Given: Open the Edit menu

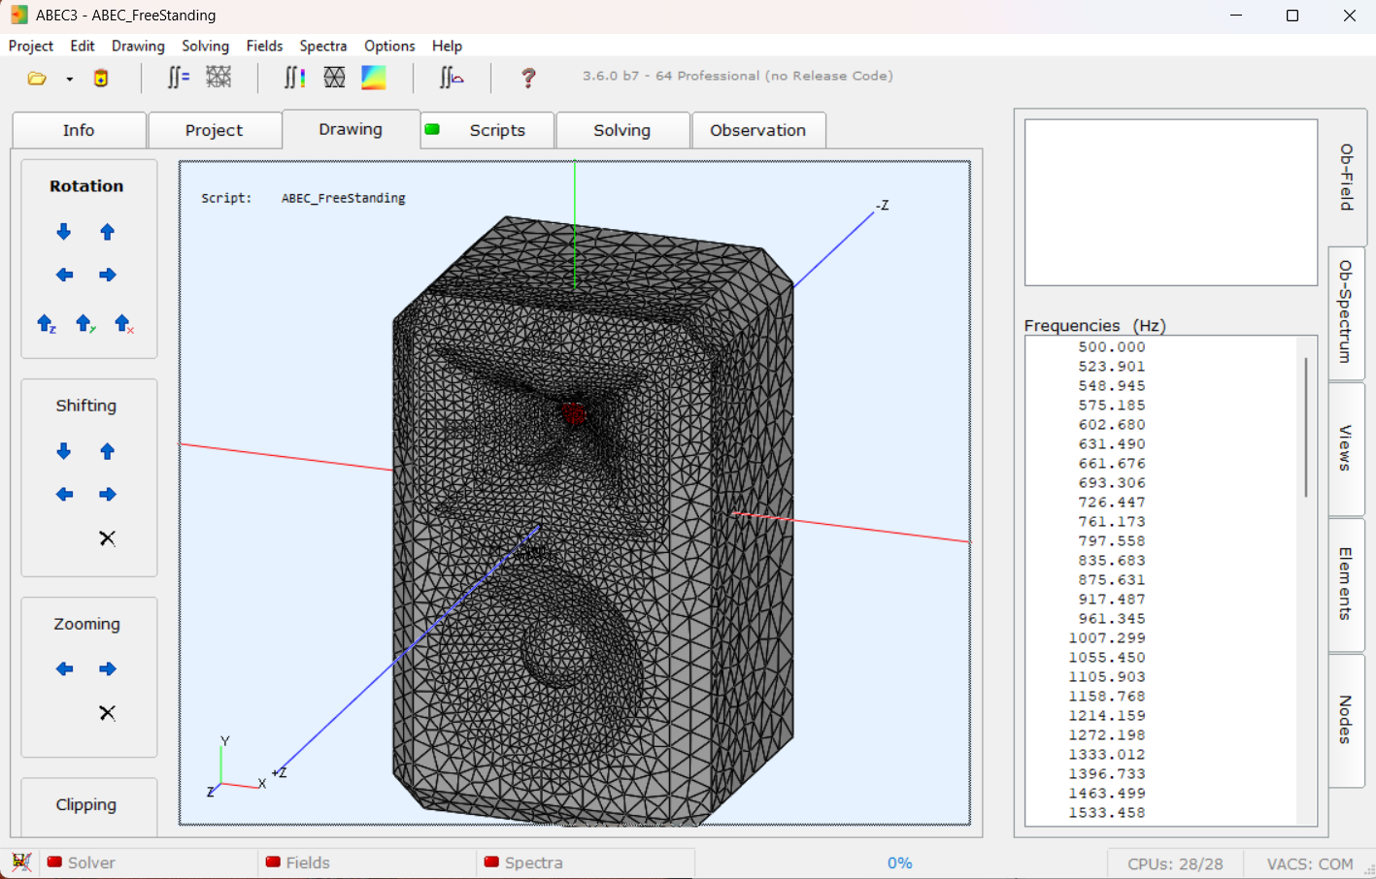Looking at the screenshot, I should pyautogui.click(x=83, y=46).
